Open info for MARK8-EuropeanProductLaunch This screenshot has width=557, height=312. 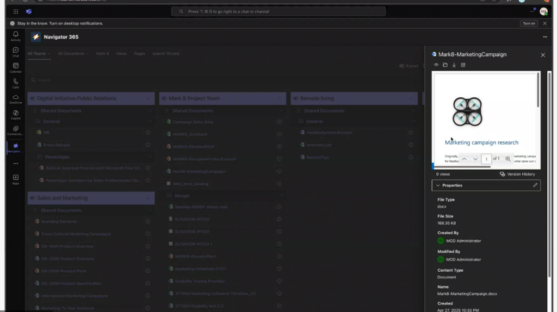[x=279, y=159]
